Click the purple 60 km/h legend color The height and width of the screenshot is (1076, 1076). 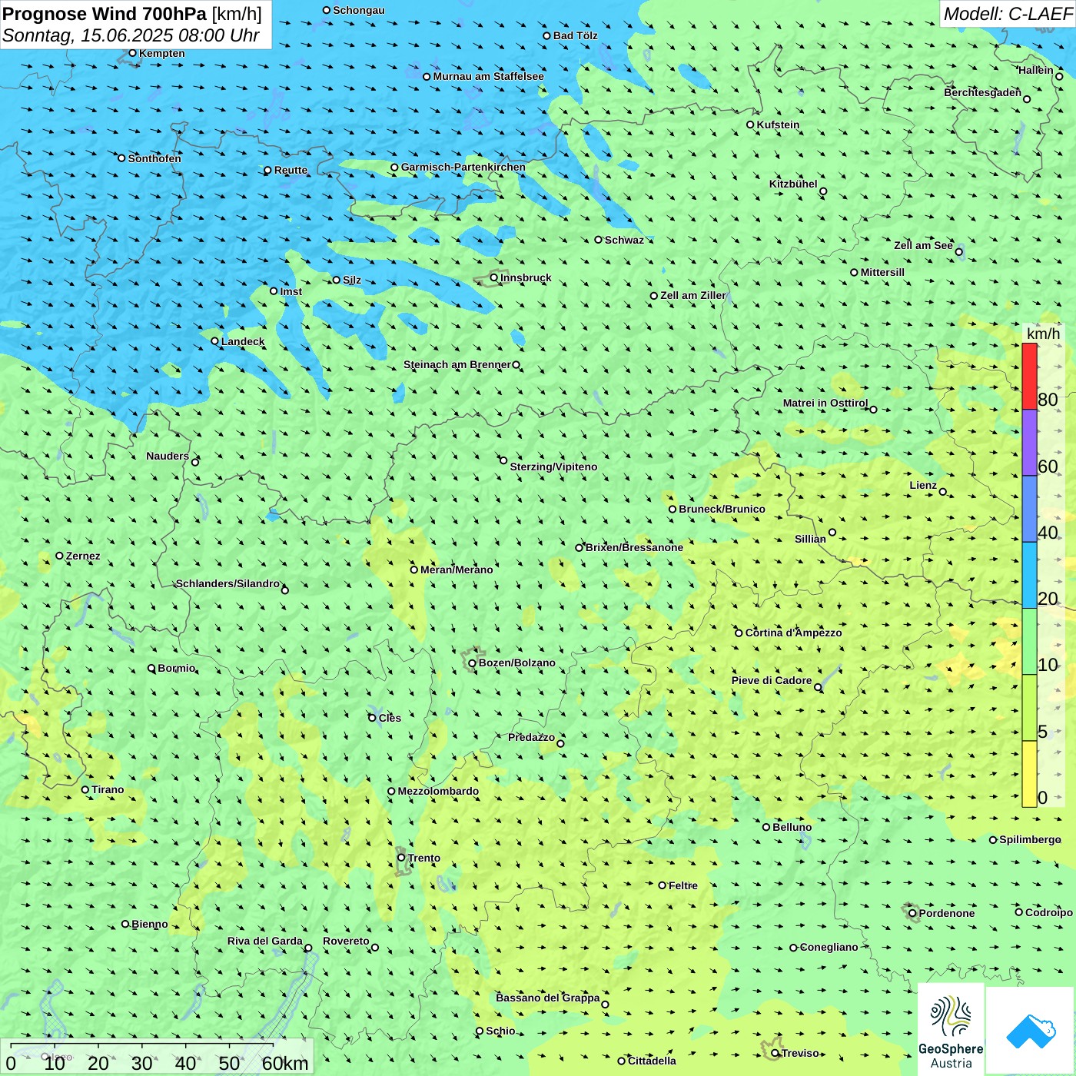(1029, 443)
